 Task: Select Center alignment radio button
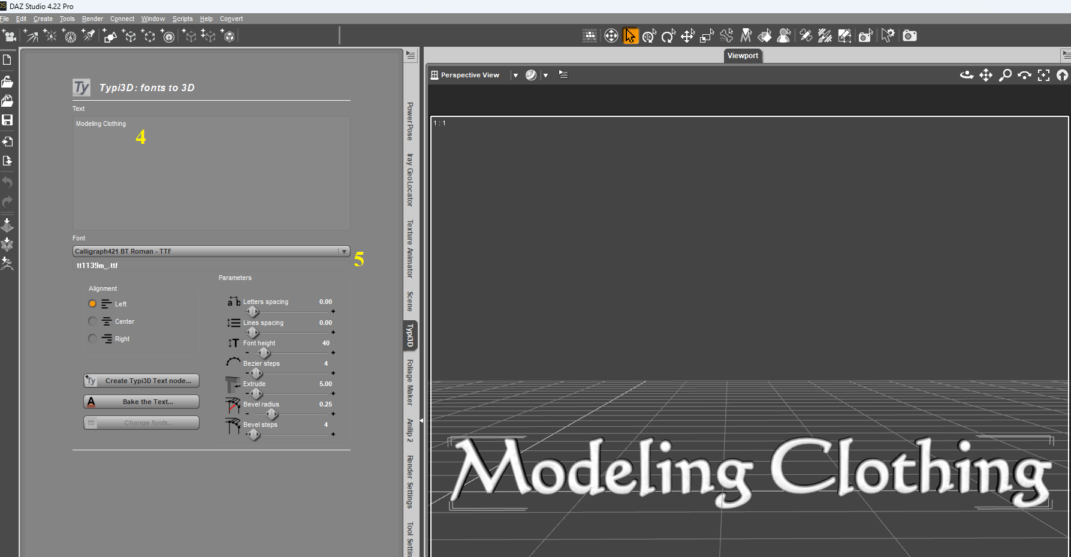[x=92, y=321]
